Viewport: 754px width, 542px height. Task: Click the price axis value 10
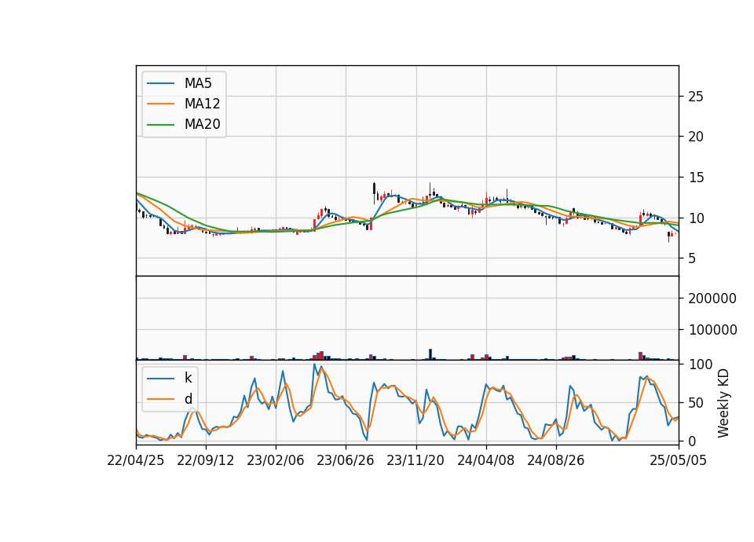click(696, 218)
